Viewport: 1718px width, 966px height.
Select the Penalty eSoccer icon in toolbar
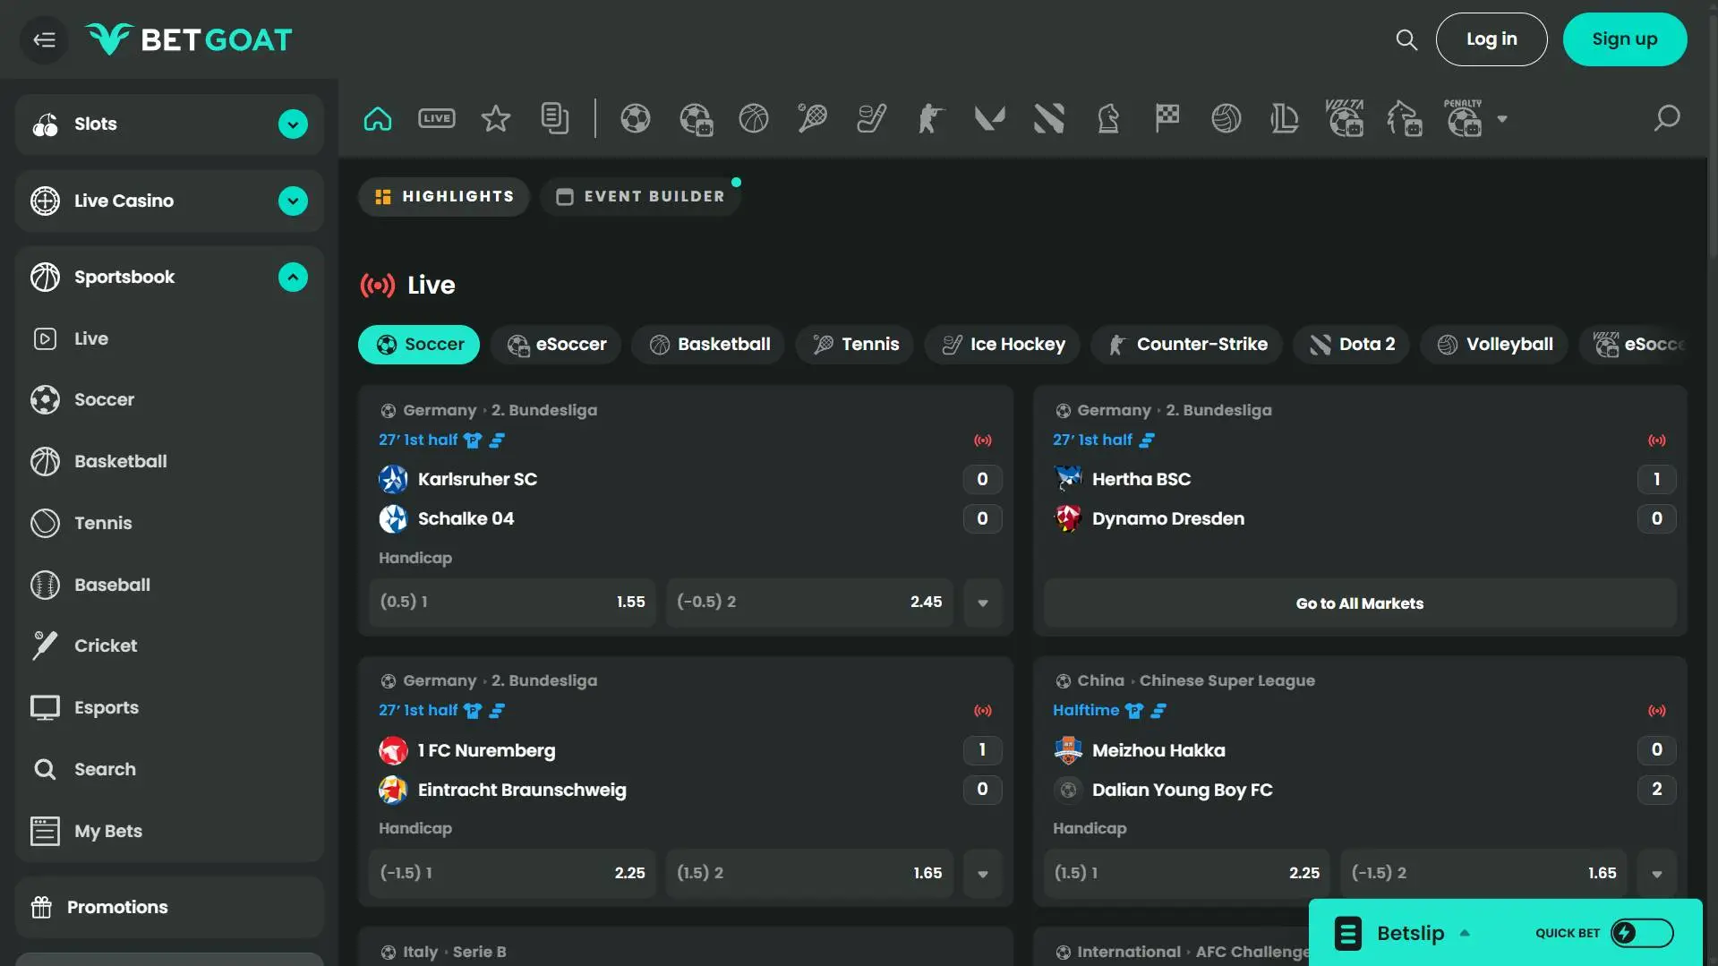point(1464,118)
